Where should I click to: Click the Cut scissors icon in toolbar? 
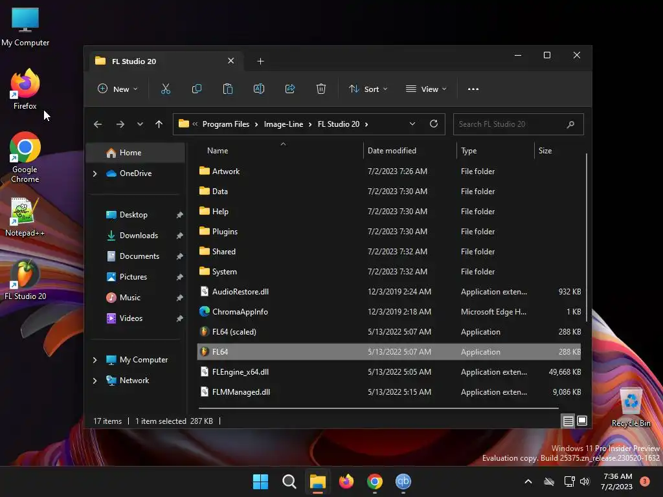165,89
